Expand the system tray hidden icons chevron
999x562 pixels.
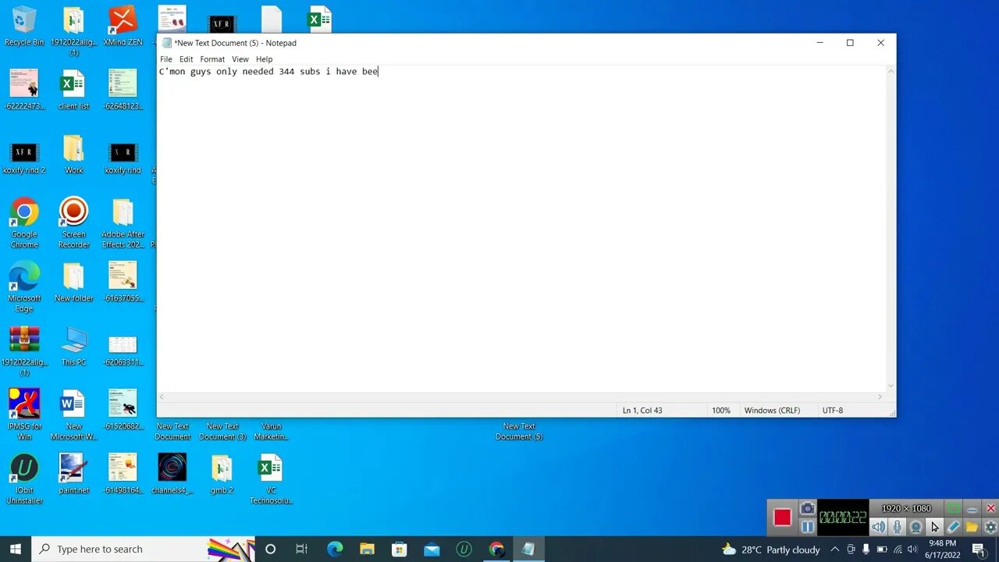pos(834,550)
